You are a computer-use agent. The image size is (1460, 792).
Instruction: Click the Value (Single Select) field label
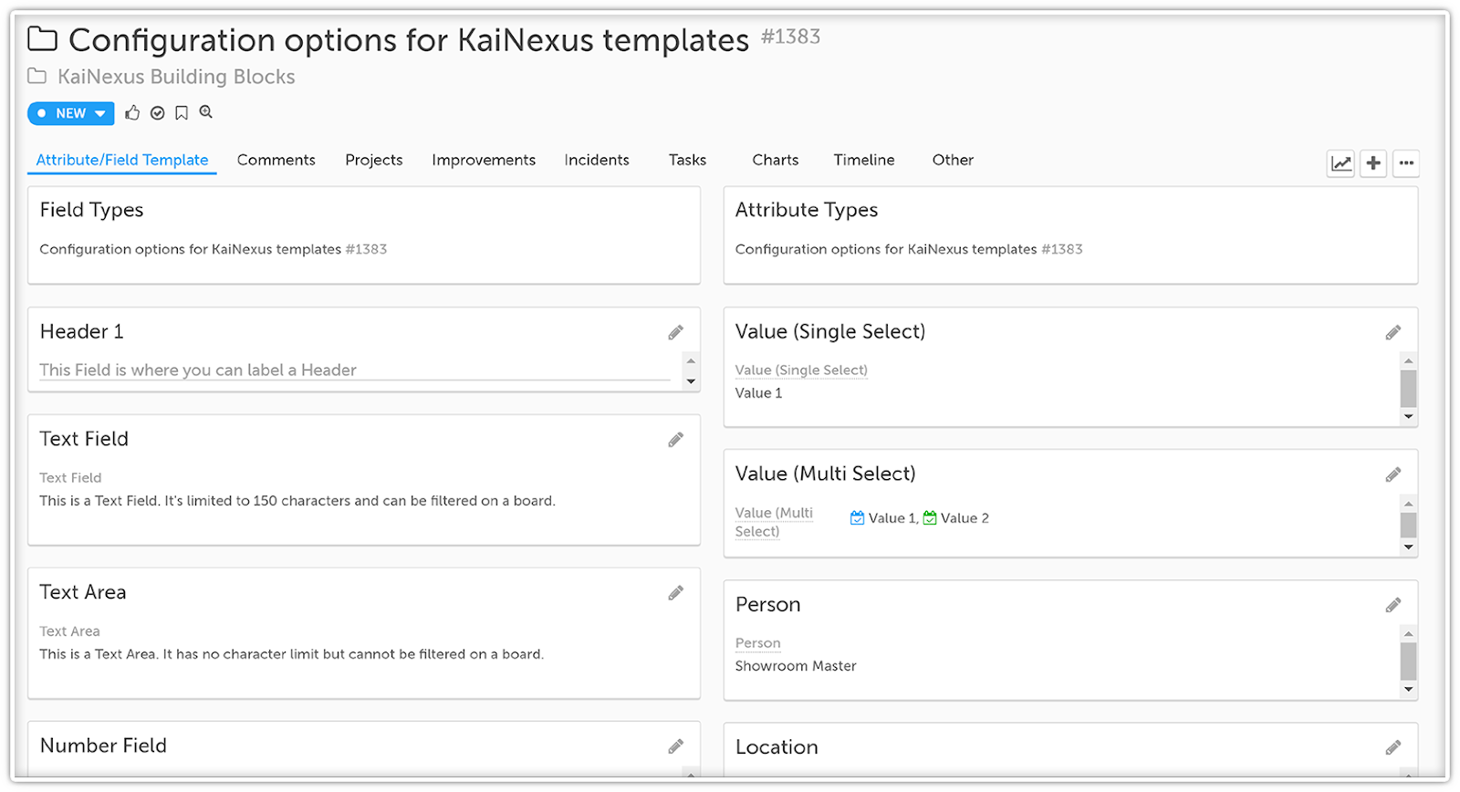pos(801,370)
